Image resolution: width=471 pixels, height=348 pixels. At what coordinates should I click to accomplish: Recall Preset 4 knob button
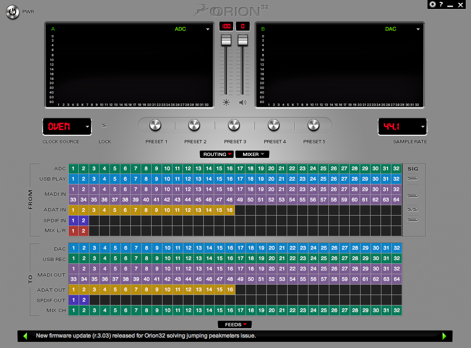(x=274, y=125)
